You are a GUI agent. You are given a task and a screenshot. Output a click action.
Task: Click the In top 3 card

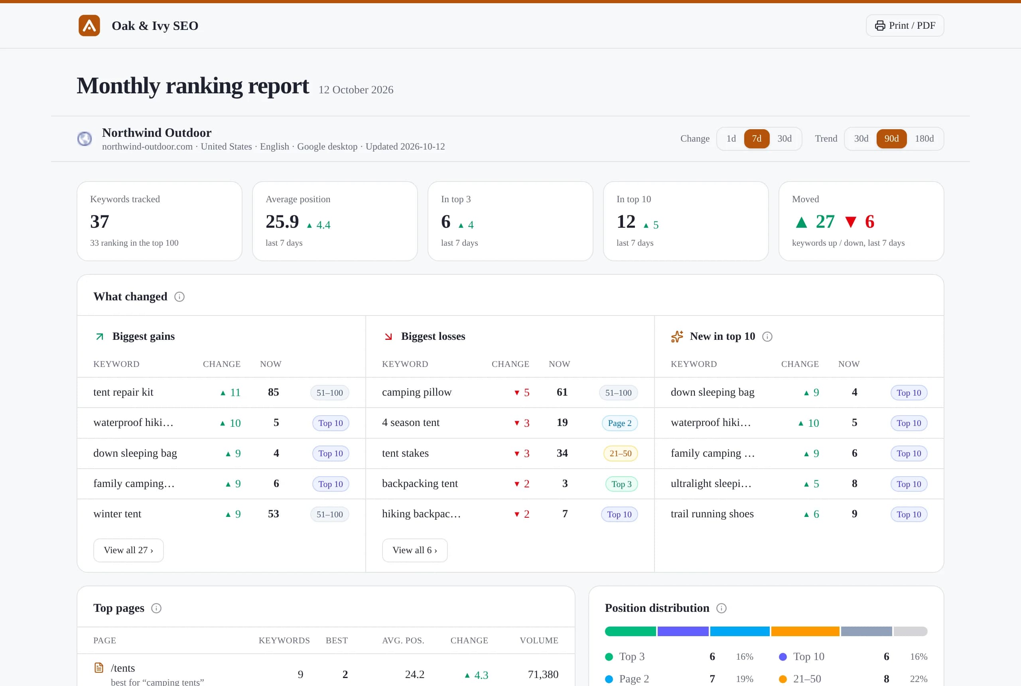pos(510,221)
